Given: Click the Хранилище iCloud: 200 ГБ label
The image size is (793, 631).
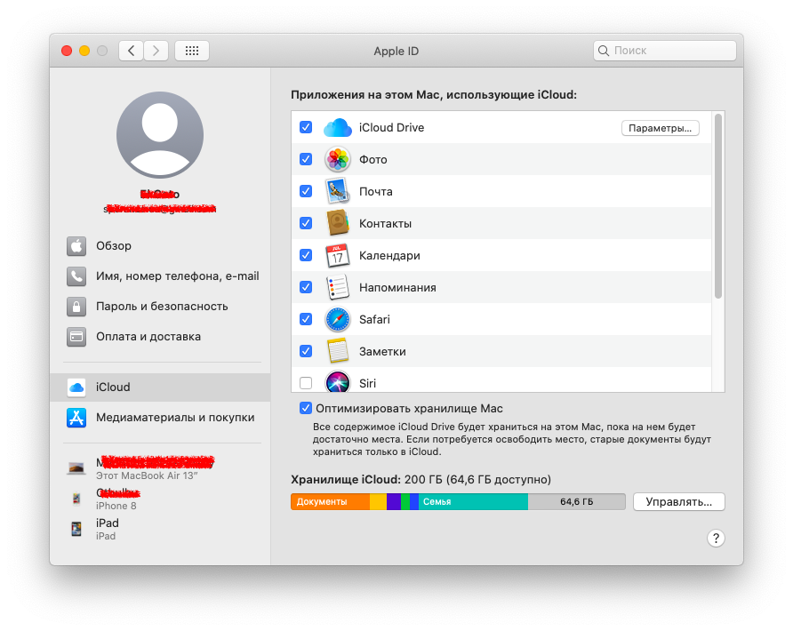Looking at the screenshot, I should pos(421,479).
